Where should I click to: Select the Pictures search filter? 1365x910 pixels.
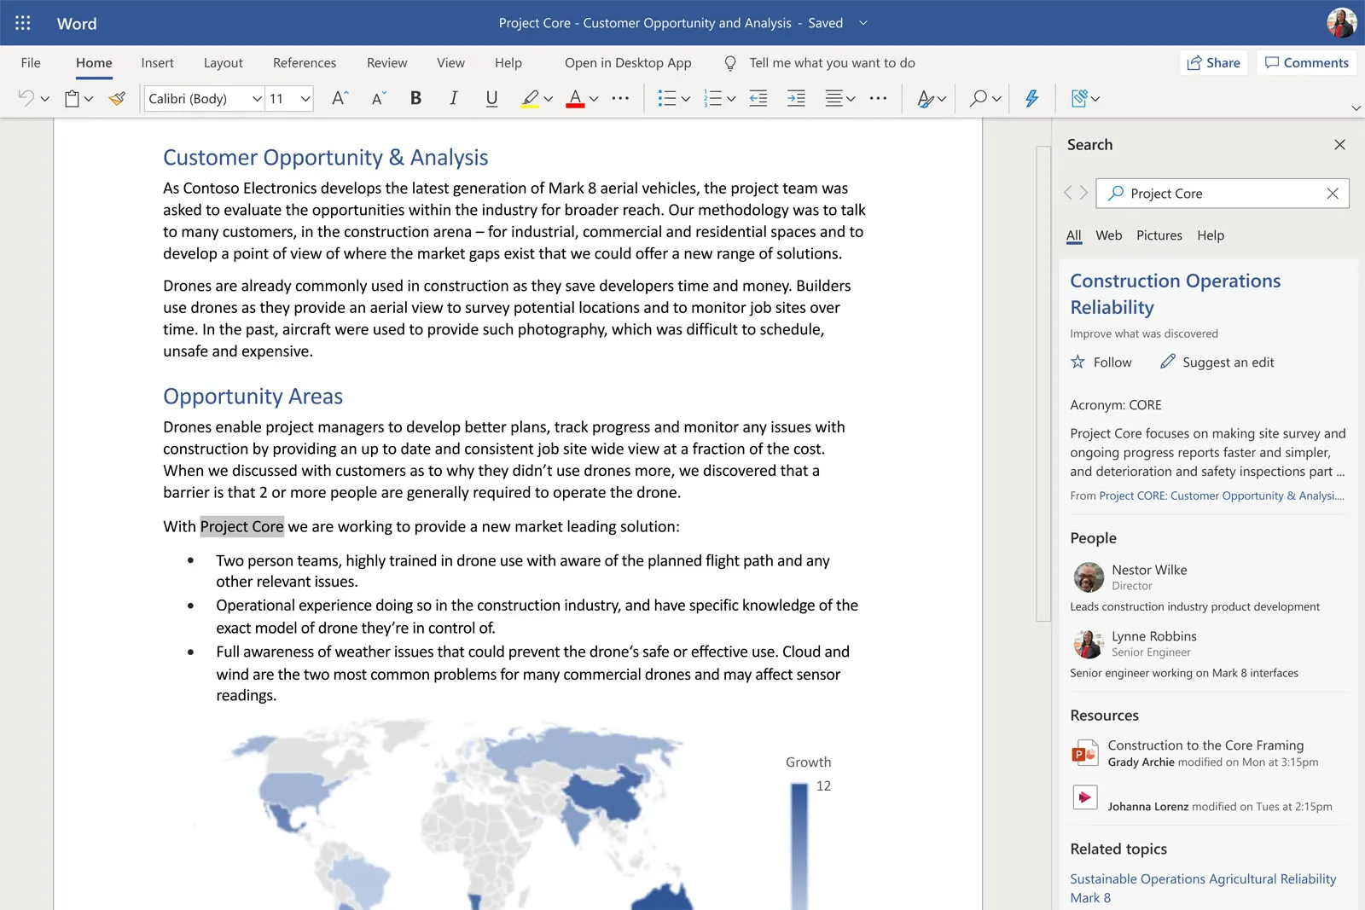click(1159, 235)
